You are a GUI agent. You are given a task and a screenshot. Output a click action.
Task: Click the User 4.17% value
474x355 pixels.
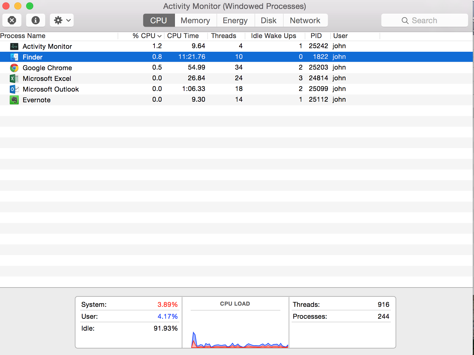pos(168,316)
